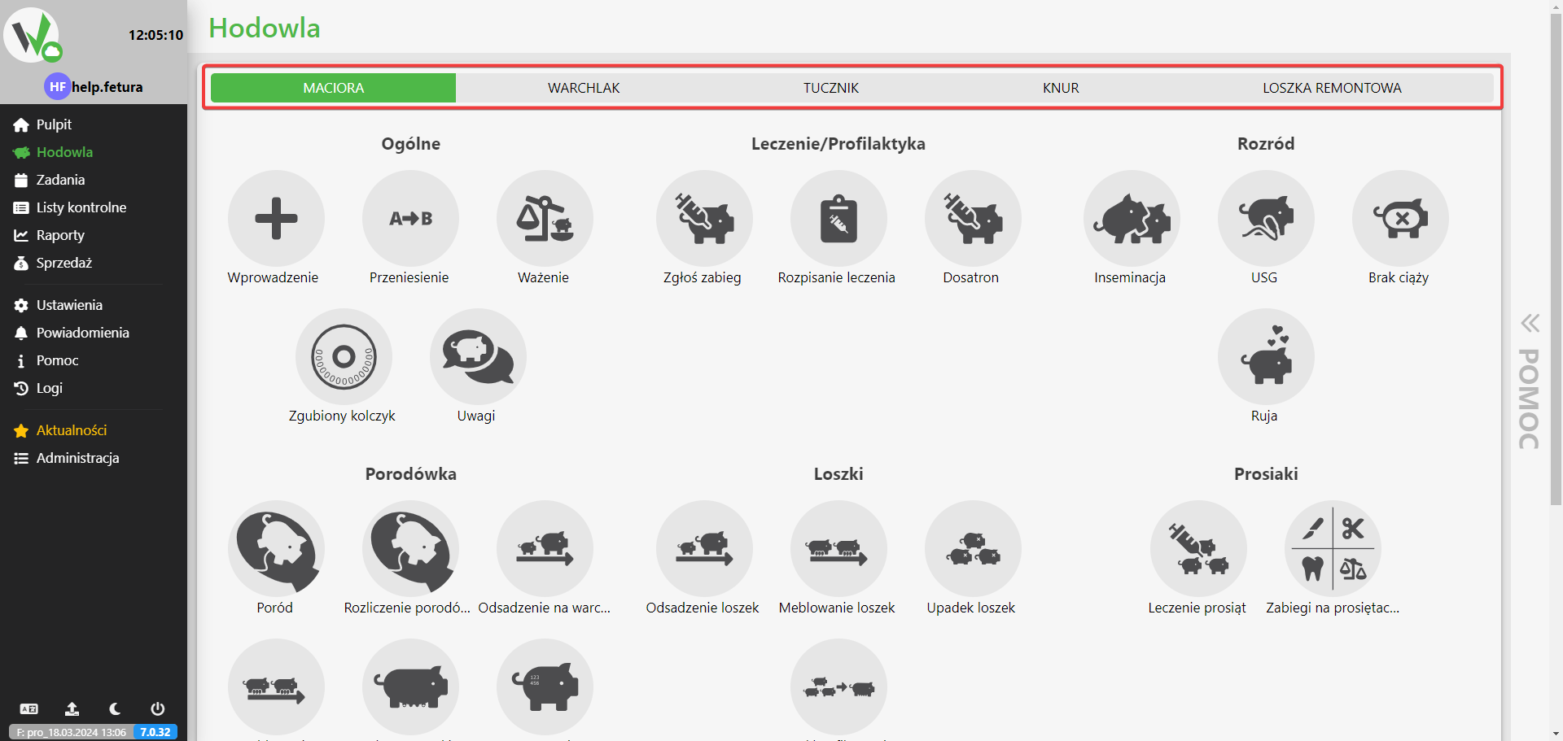Click the Upadek loszek icon
The width and height of the screenshot is (1563, 741).
tap(972, 548)
